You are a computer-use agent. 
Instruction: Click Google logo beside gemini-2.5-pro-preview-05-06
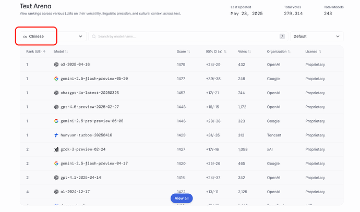(x=56, y=121)
